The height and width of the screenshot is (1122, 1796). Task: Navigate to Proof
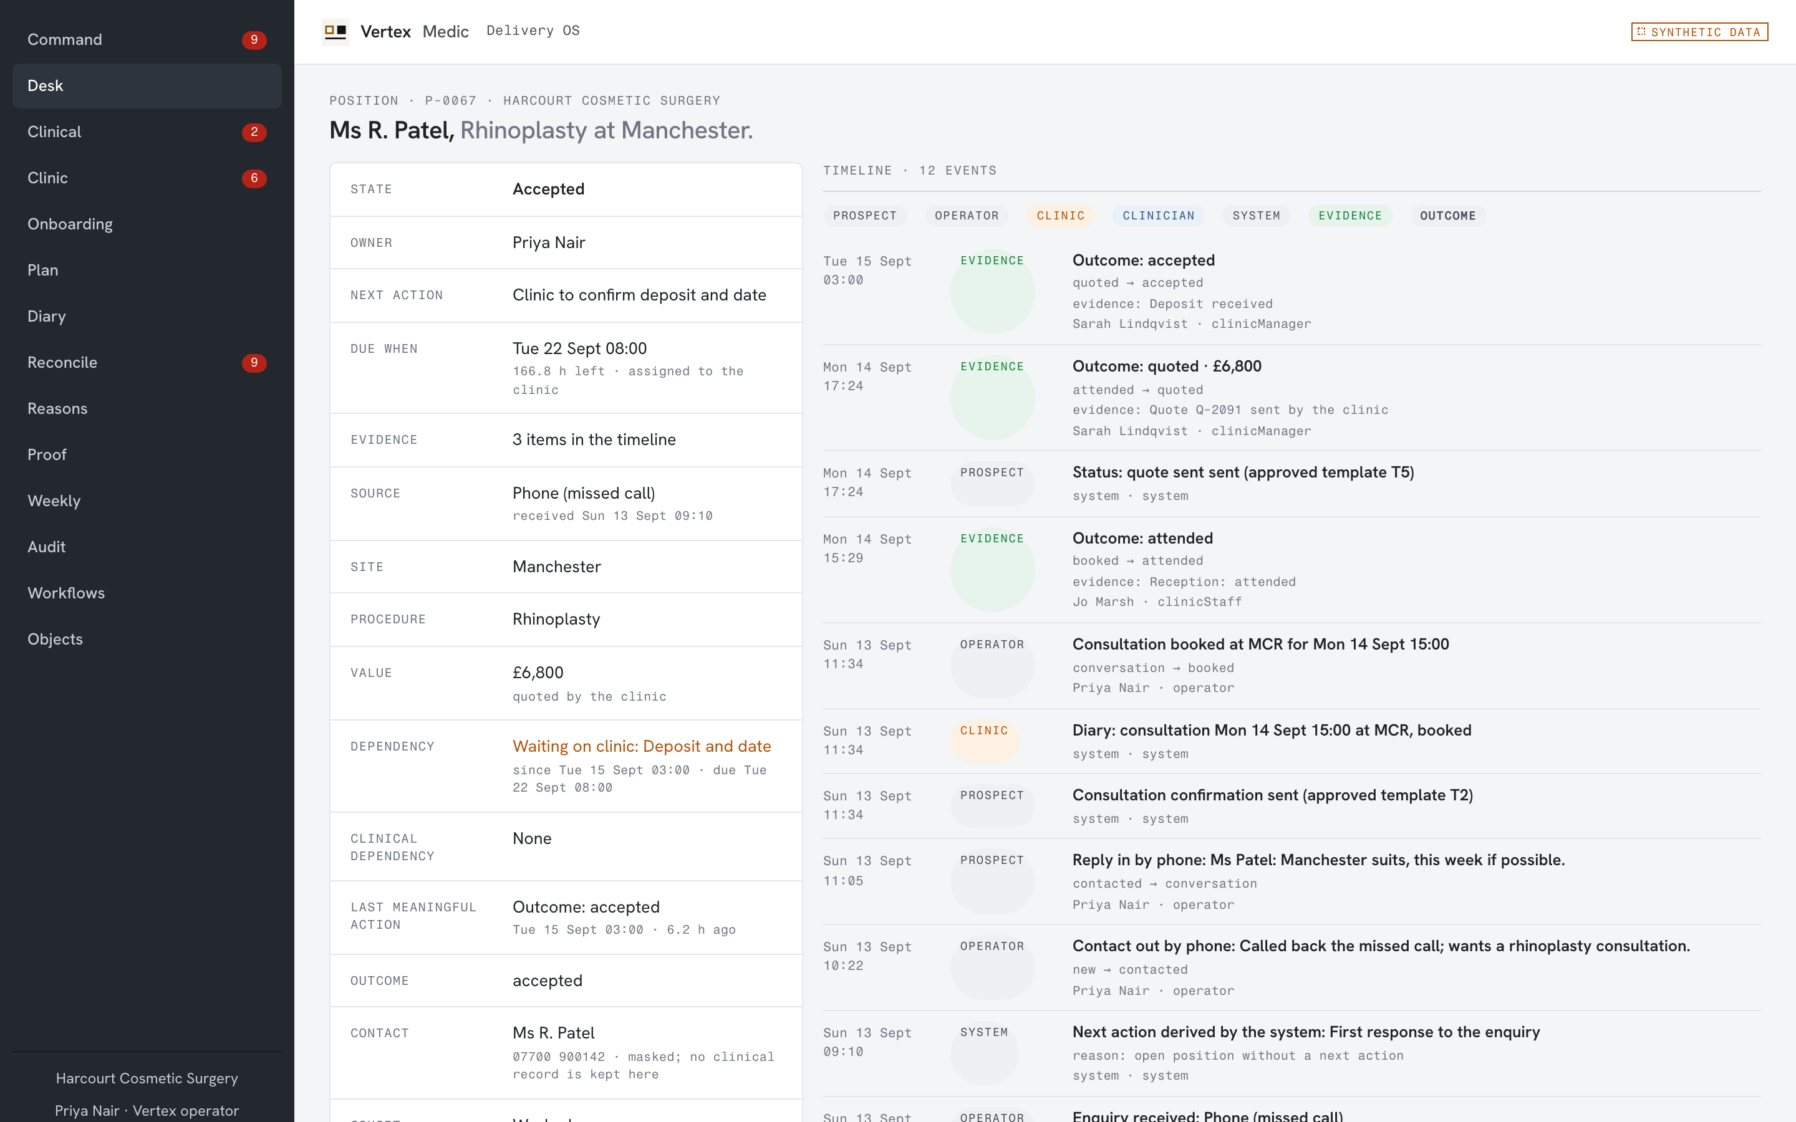147,454
